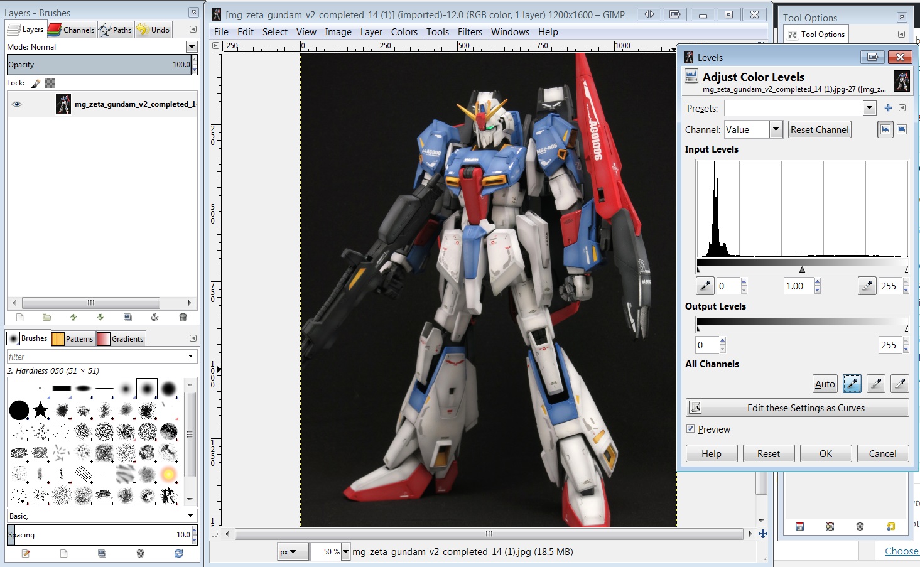Delete the selected brush
The width and height of the screenshot is (920, 567).
point(140,553)
